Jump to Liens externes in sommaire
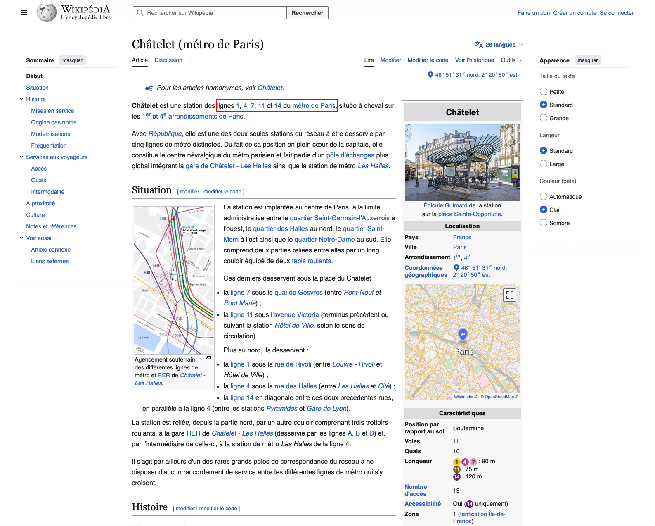Viewport: 655px width, 526px height. [50, 261]
